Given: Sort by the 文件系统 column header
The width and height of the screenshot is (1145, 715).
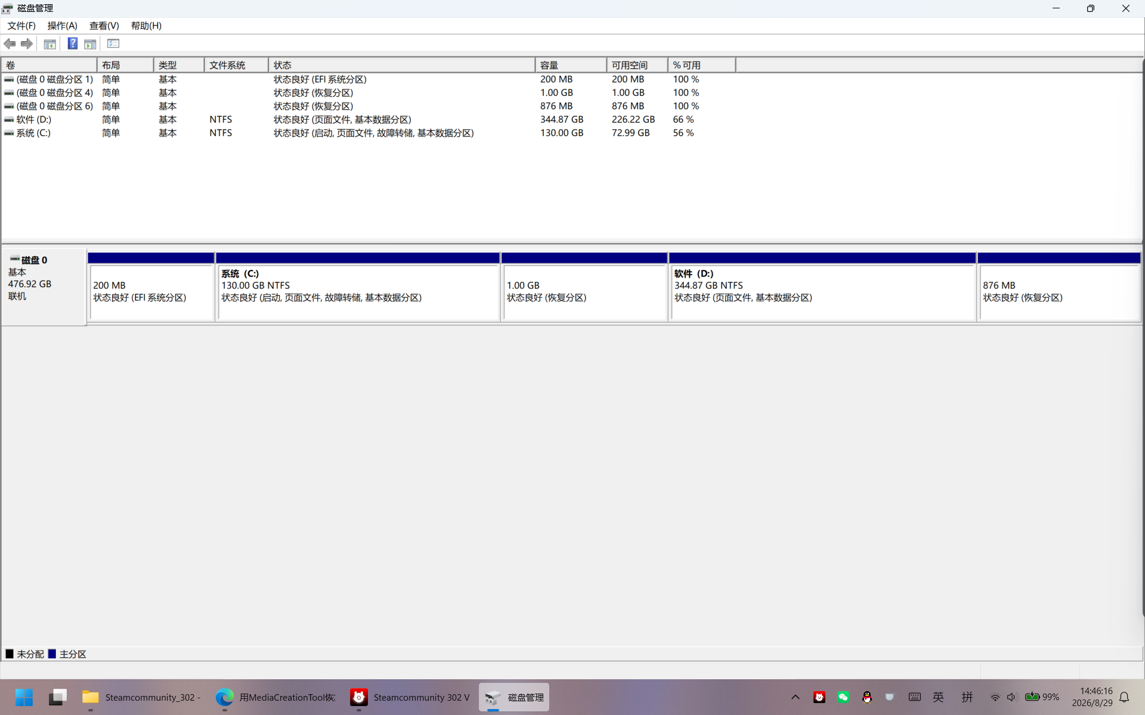Looking at the screenshot, I should coord(236,65).
